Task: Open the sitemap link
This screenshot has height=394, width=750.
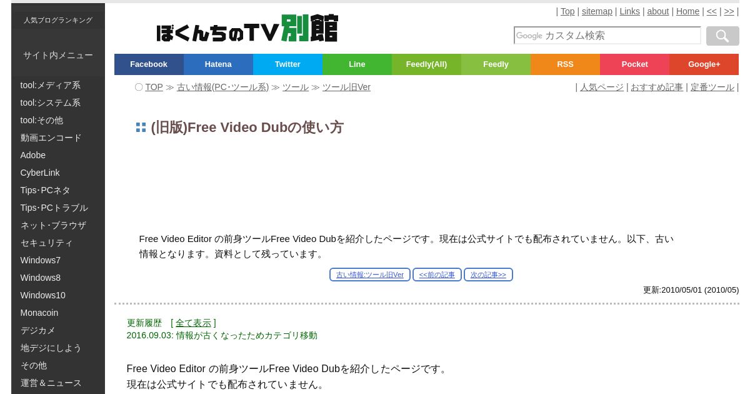Action: pyautogui.click(x=597, y=11)
